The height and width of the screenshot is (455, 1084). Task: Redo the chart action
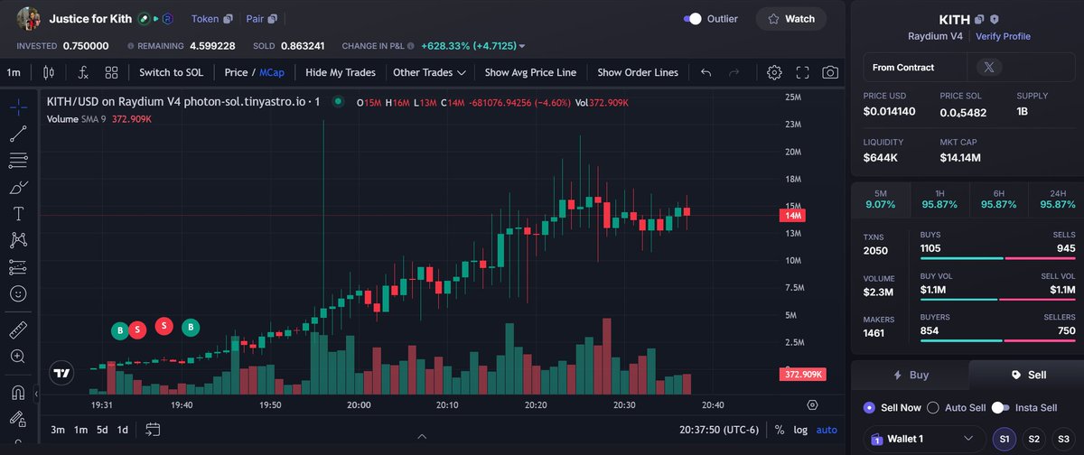pyautogui.click(x=734, y=72)
